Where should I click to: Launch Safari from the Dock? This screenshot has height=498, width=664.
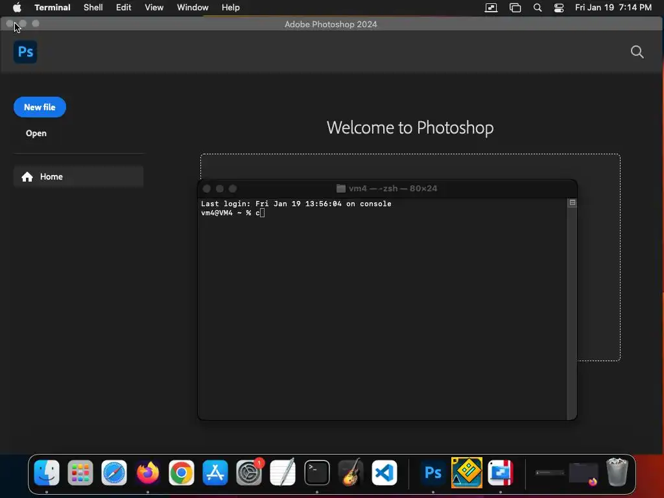114,473
